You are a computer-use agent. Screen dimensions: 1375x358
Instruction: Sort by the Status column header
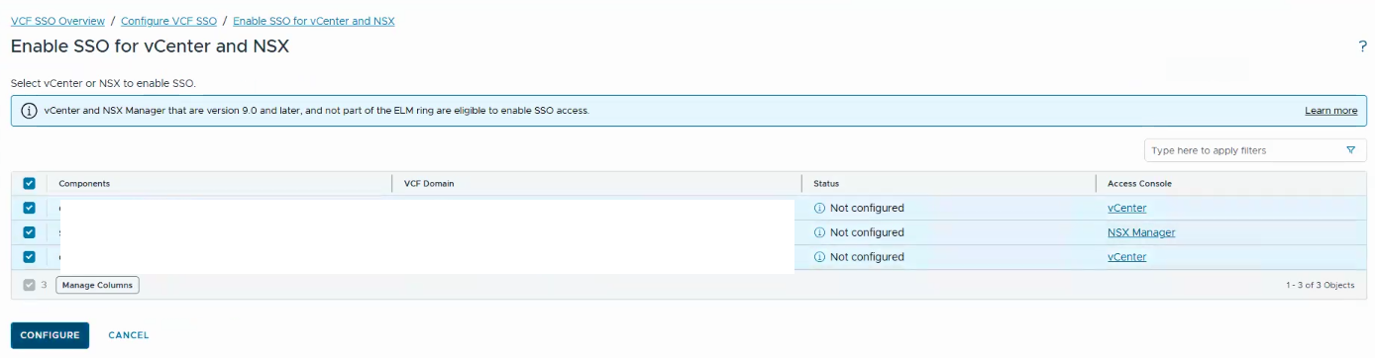point(826,184)
